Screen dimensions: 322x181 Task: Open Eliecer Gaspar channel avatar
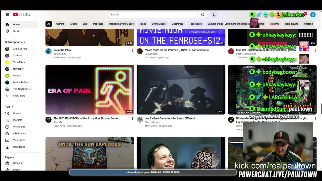[x=140, y=120]
